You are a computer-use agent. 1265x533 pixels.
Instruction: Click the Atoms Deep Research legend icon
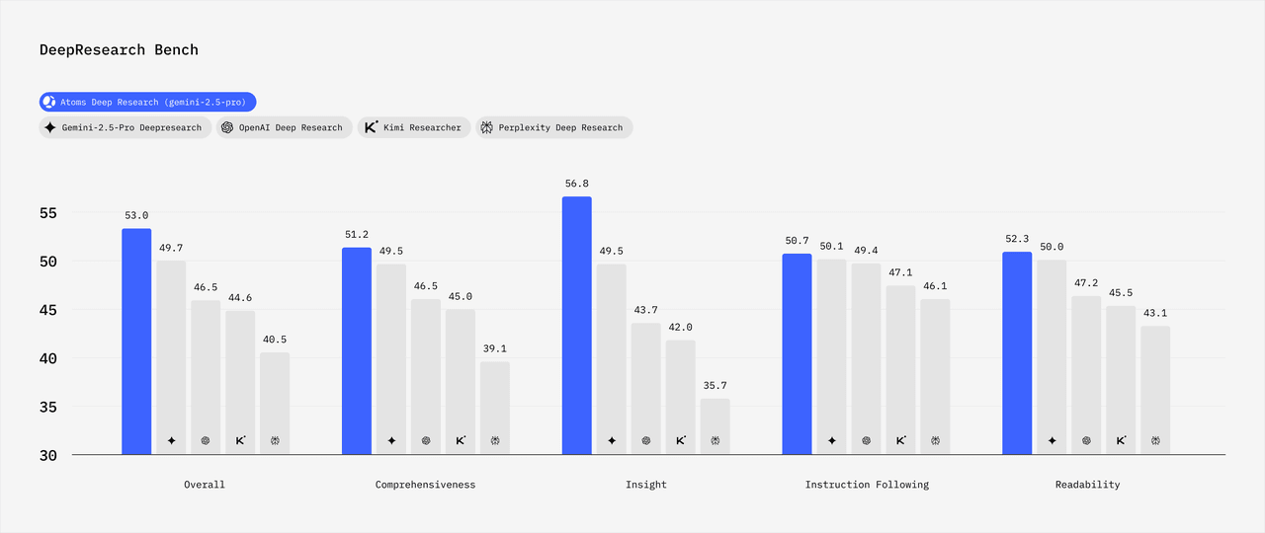49,102
